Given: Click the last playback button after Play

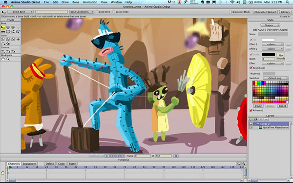Looking at the screenshot, I should pyautogui.click(x=122, y=156).
